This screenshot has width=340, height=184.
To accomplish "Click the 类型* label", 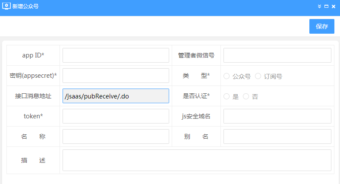I will pos(196,76).
